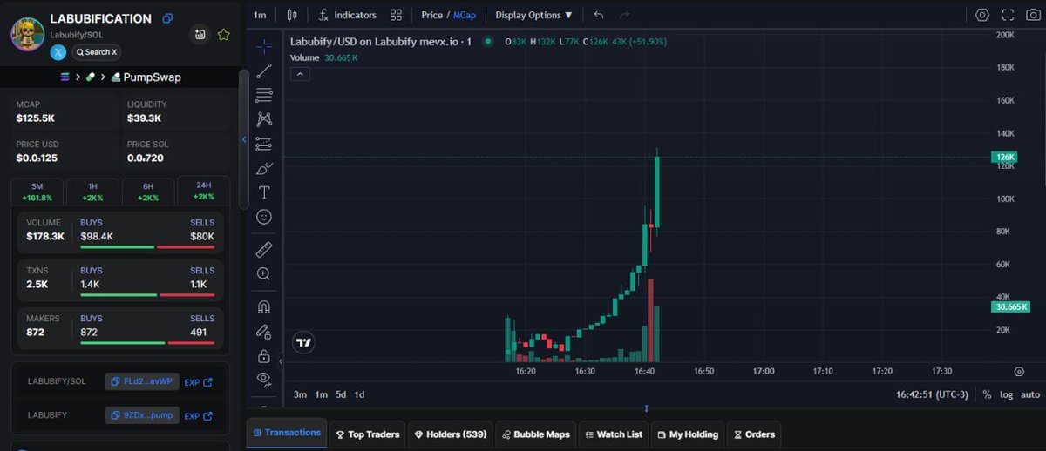Open the emoji icons tool
The height and width of the screenshot is (451, 1046).
264,217
